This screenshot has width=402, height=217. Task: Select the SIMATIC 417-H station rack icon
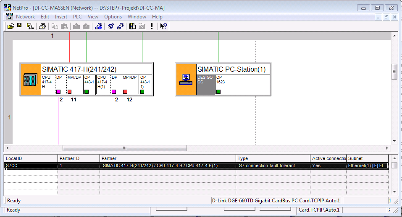coord(31,79)
